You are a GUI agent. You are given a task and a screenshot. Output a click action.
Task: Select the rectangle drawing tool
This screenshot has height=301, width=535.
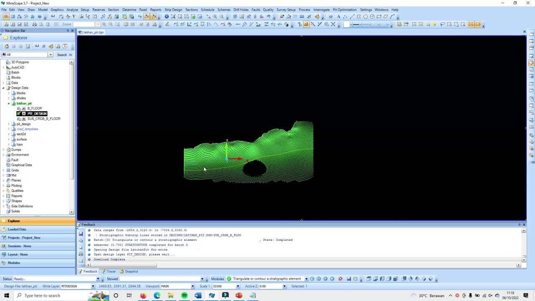[379, 17]
